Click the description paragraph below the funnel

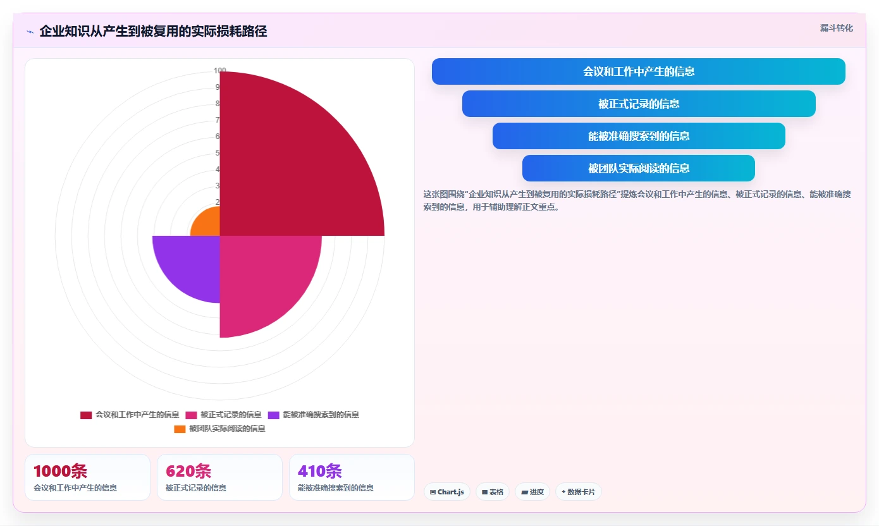pyautogui.click(x=637, y=200)
